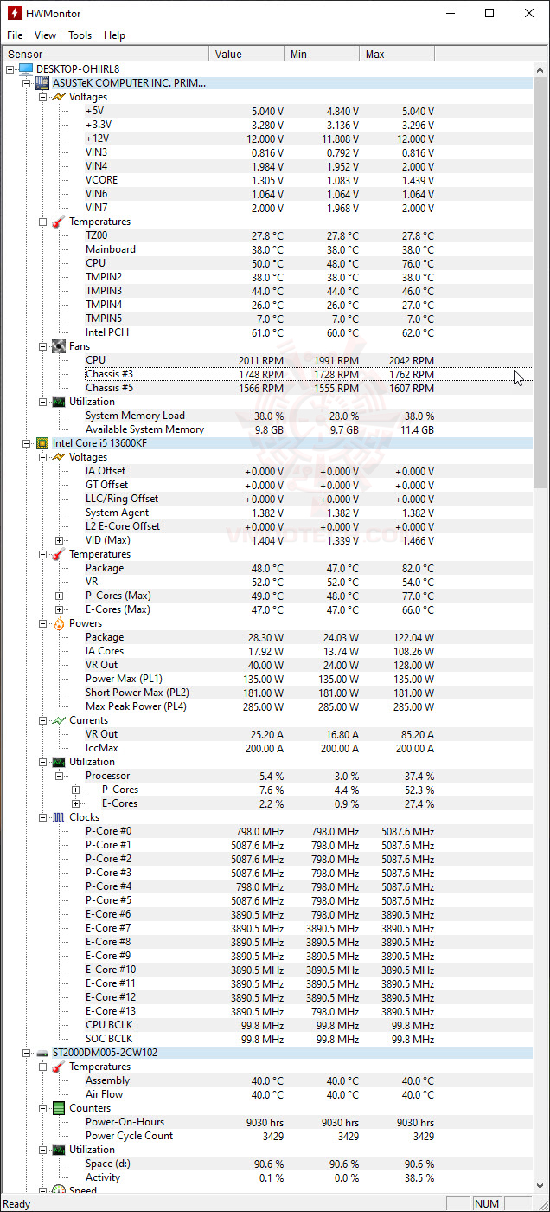
Task: Click the ST2000DM005 hard drive icon
Action: [42, 1053]
